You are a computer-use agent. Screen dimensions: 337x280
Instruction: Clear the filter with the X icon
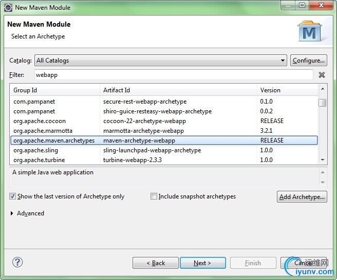(x=322, y=75)
